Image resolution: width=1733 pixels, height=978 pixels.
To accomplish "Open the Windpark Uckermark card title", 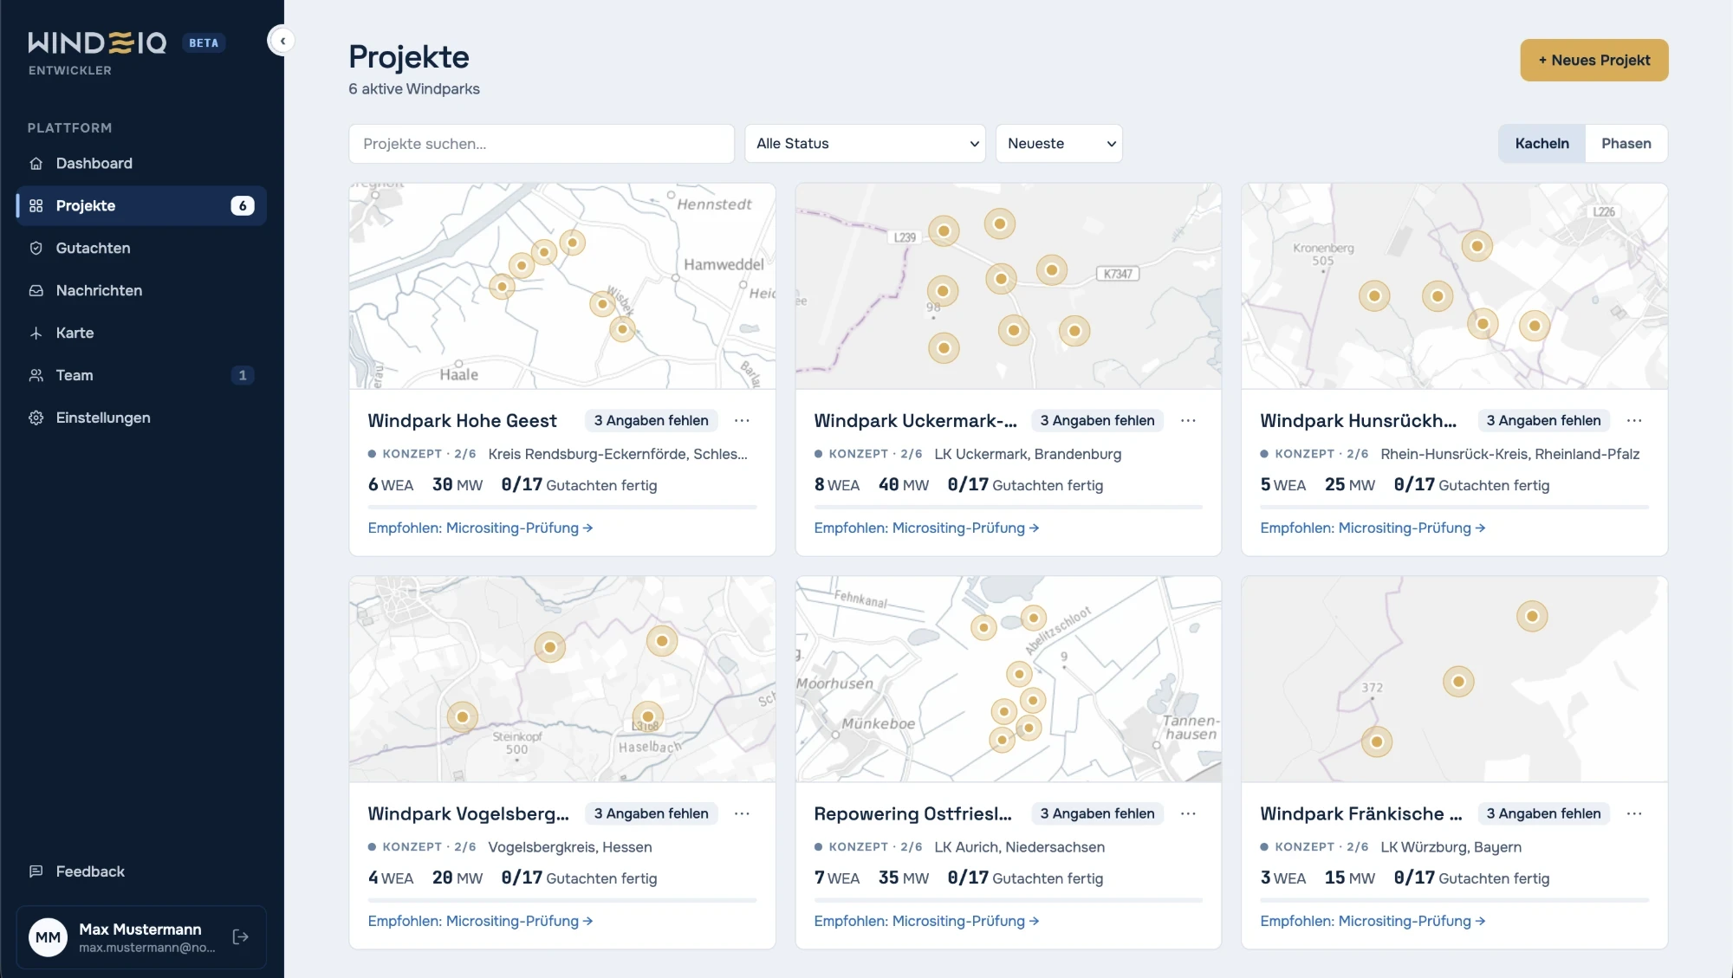I will 915,421.
